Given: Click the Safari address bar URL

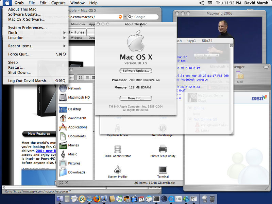Looking at the screenshot, I should [82, 17].
